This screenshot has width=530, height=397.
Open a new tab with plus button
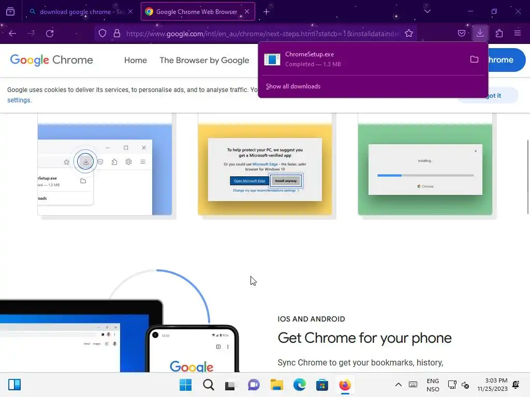tap(267, 12)
